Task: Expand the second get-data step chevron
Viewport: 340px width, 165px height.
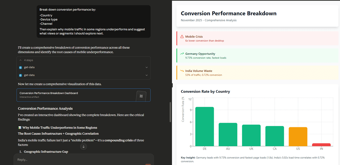Action: coord(147,75)
